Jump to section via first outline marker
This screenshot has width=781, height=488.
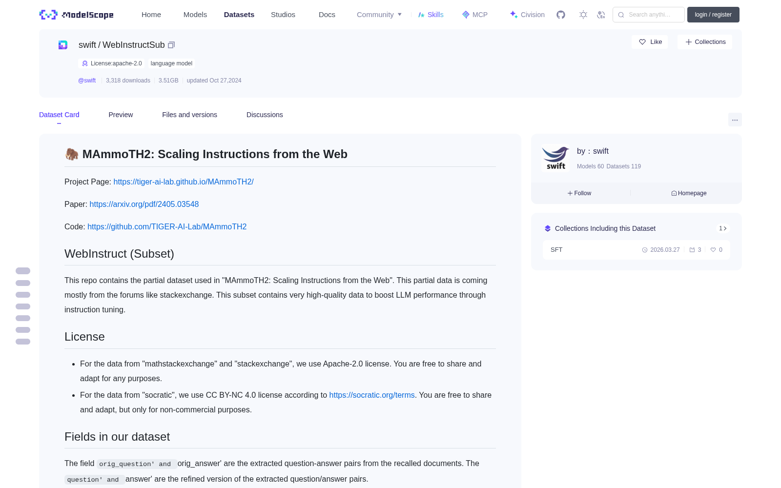tap(23, 271)
